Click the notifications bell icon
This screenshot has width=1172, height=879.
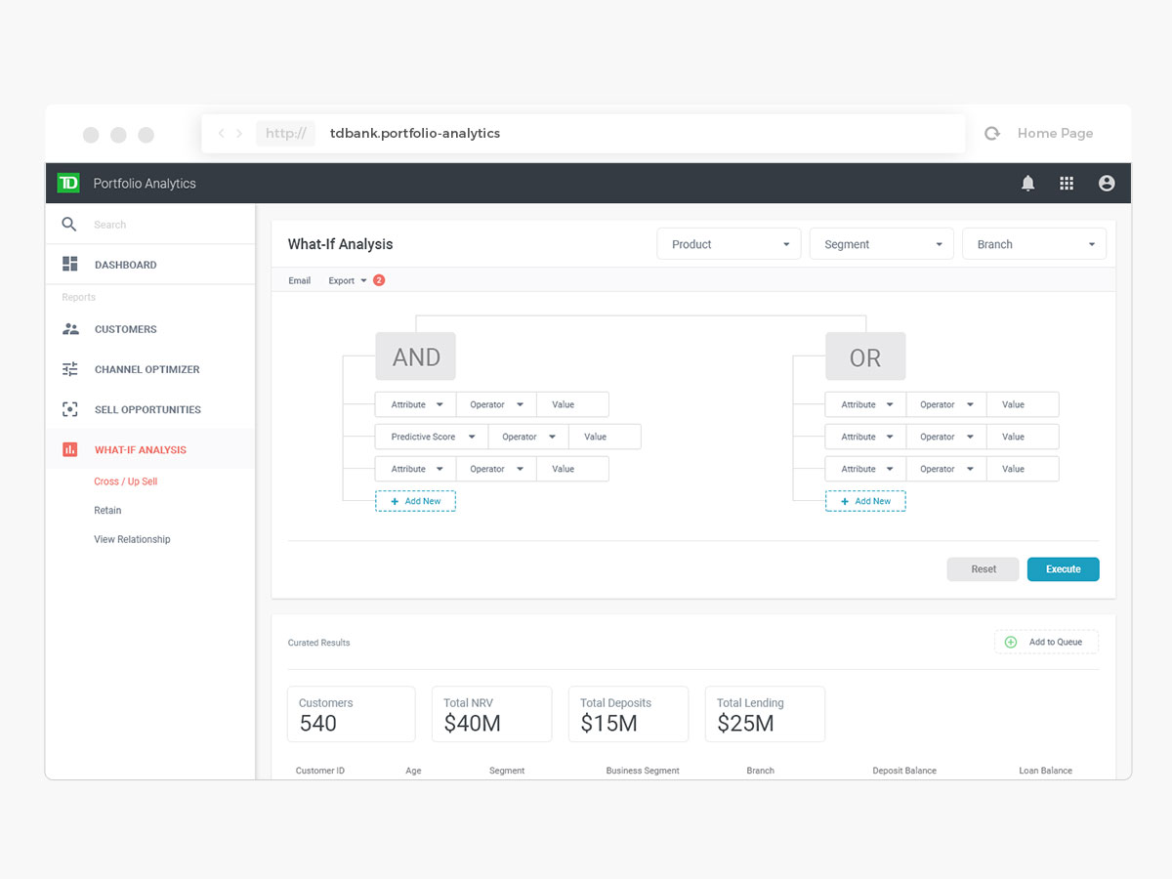pyautogui.click(x=1027, y=184)
